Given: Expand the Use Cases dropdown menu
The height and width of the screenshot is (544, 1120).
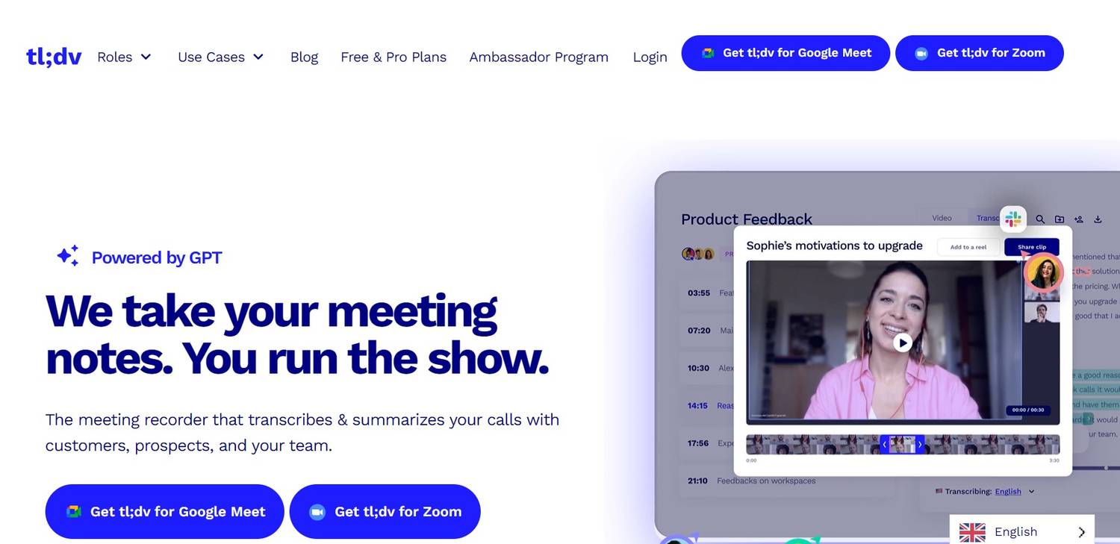Looking at the screenshot, I should (x=221, y=57).
